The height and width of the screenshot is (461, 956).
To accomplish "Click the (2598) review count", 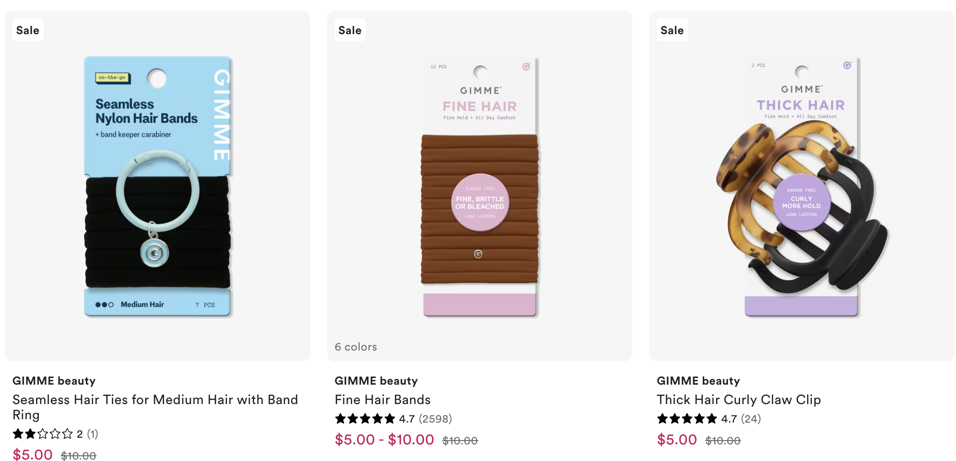I will pos(435,419).
